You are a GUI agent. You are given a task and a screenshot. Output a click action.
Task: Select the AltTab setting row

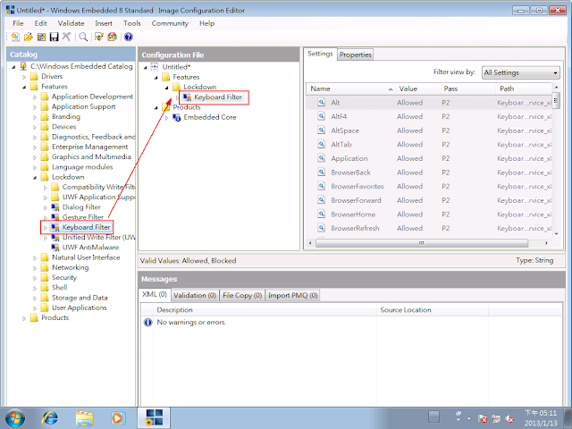pyautogui.click(x=429, y=145)
